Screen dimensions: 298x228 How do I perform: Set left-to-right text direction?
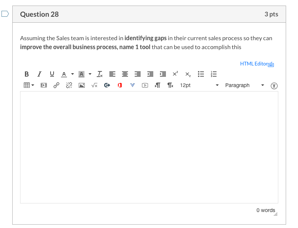[157, 85]
